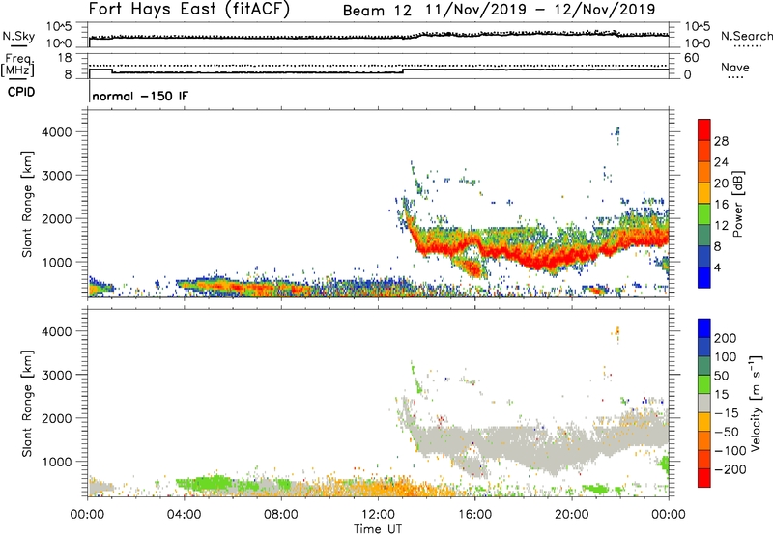773x535 pixels.
Task: Click the 'Velocity [m s-1]' colorbar label
Action: (x=756, y=403)
